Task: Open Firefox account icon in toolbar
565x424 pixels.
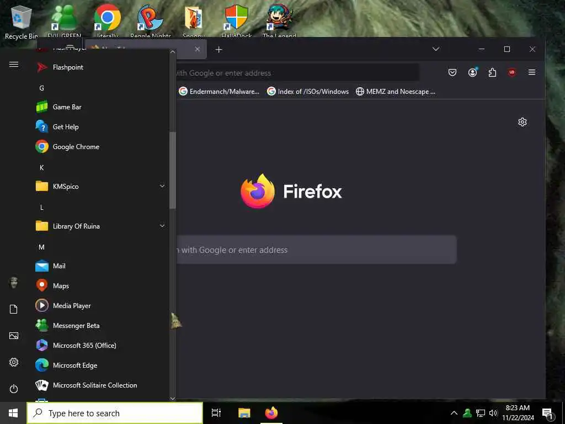Action: click(x=472, y=72)
